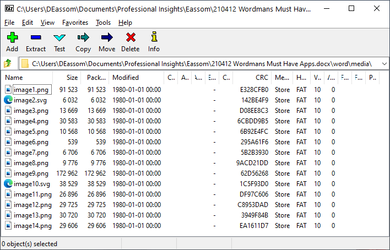The image size is (390, 250).
Task: Click the Edge icon of image10.svg
Action: [8, 183]
